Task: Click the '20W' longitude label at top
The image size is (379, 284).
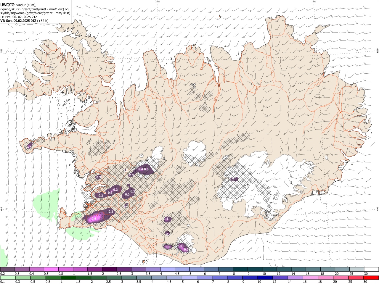Action: click(158, 1)
